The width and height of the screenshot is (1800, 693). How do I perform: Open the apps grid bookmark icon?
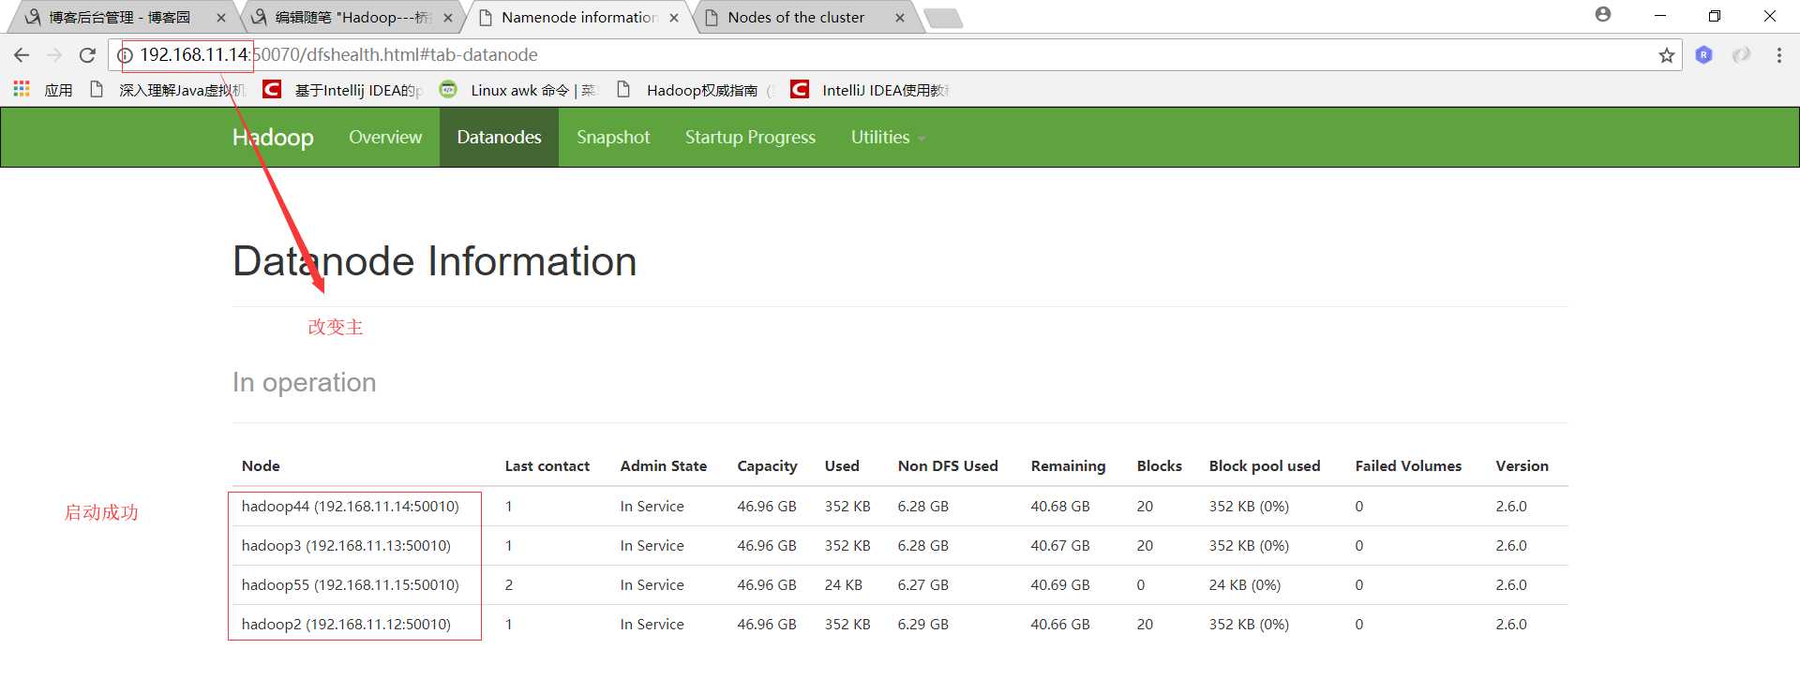(x=22, y=89)
